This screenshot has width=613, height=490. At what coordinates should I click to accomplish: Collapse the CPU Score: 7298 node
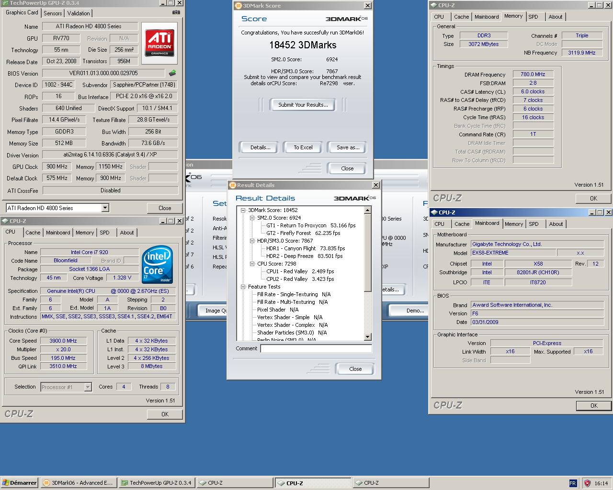[x=252, y=264]
